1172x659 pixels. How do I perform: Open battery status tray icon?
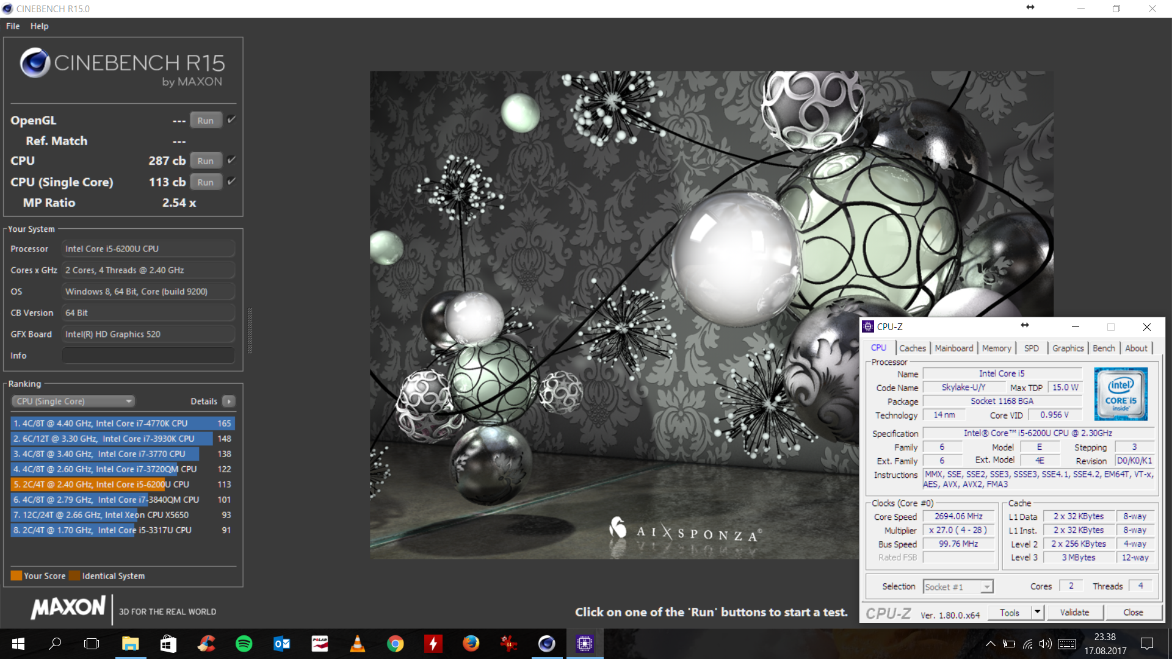[1009, 644]
